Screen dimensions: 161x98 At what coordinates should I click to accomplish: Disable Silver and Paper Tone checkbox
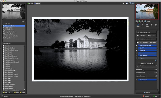point(137,45)
